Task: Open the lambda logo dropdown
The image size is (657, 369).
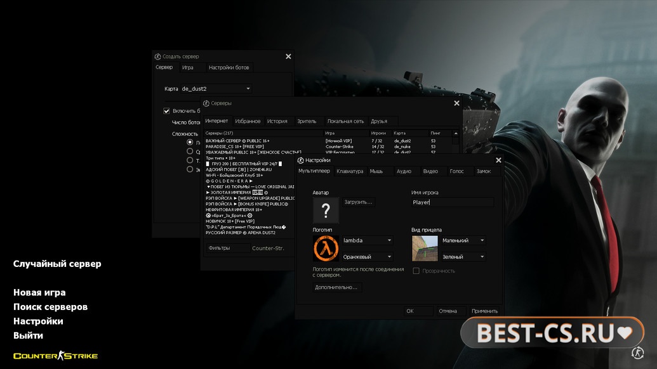Action: coord(368,240)
